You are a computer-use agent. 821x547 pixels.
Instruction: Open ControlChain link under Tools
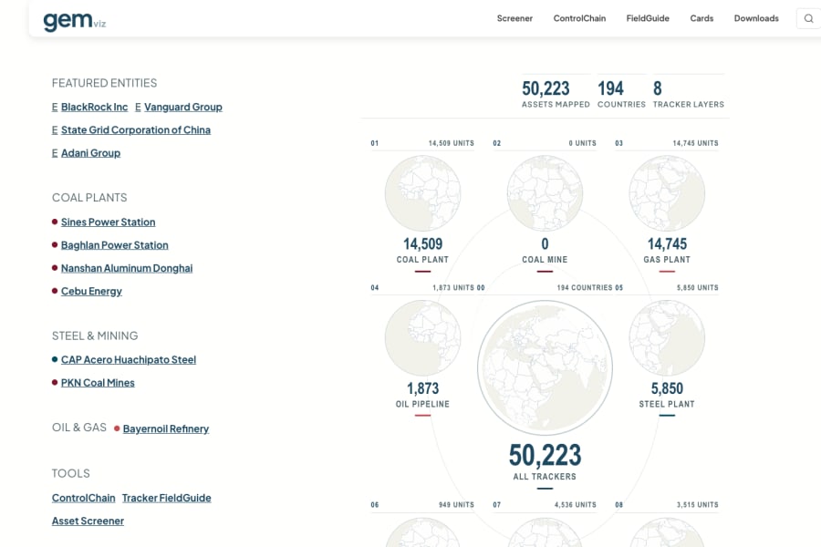pos(83,498)
